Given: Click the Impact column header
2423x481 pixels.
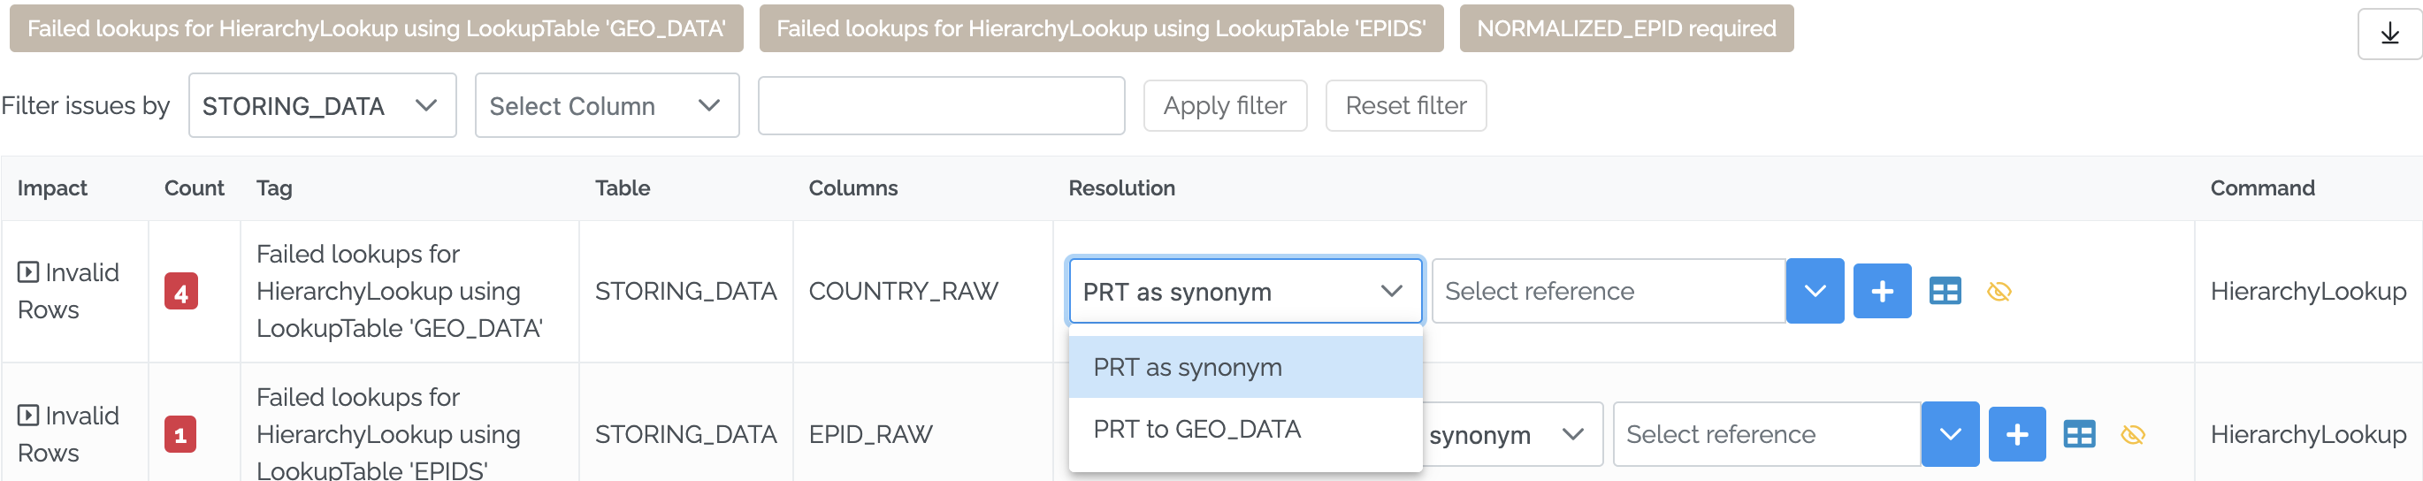Looking at the screenshot, I should pyautogui.click(x=52, y=188).
